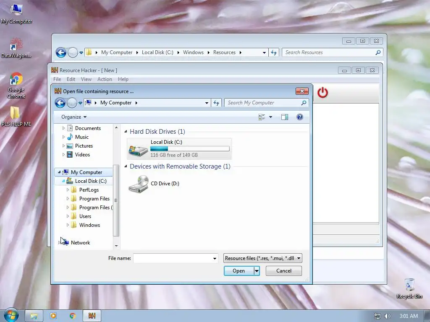
Task: Open the Help menu in Resource Hacker
Action: [123, 79]
